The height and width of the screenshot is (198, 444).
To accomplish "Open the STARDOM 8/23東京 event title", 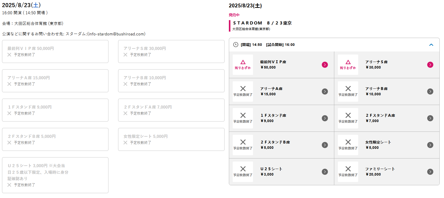I will 262,23.
